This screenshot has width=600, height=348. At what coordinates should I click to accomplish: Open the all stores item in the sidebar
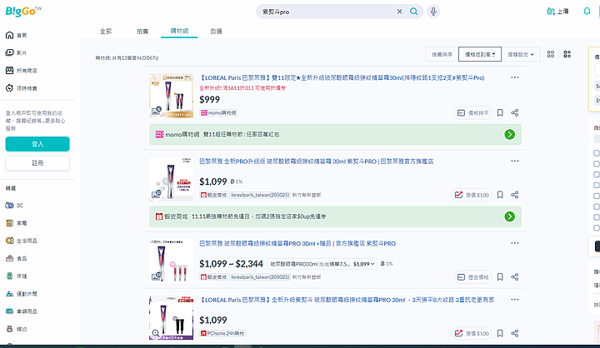click(22, 71)
